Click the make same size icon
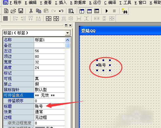Viewport: 161px width, 128px height. click(112, 19)
